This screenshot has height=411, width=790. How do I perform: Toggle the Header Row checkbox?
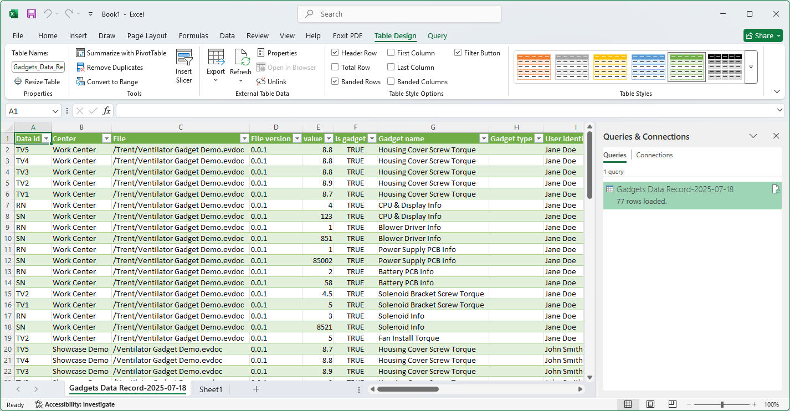point(335,53)
